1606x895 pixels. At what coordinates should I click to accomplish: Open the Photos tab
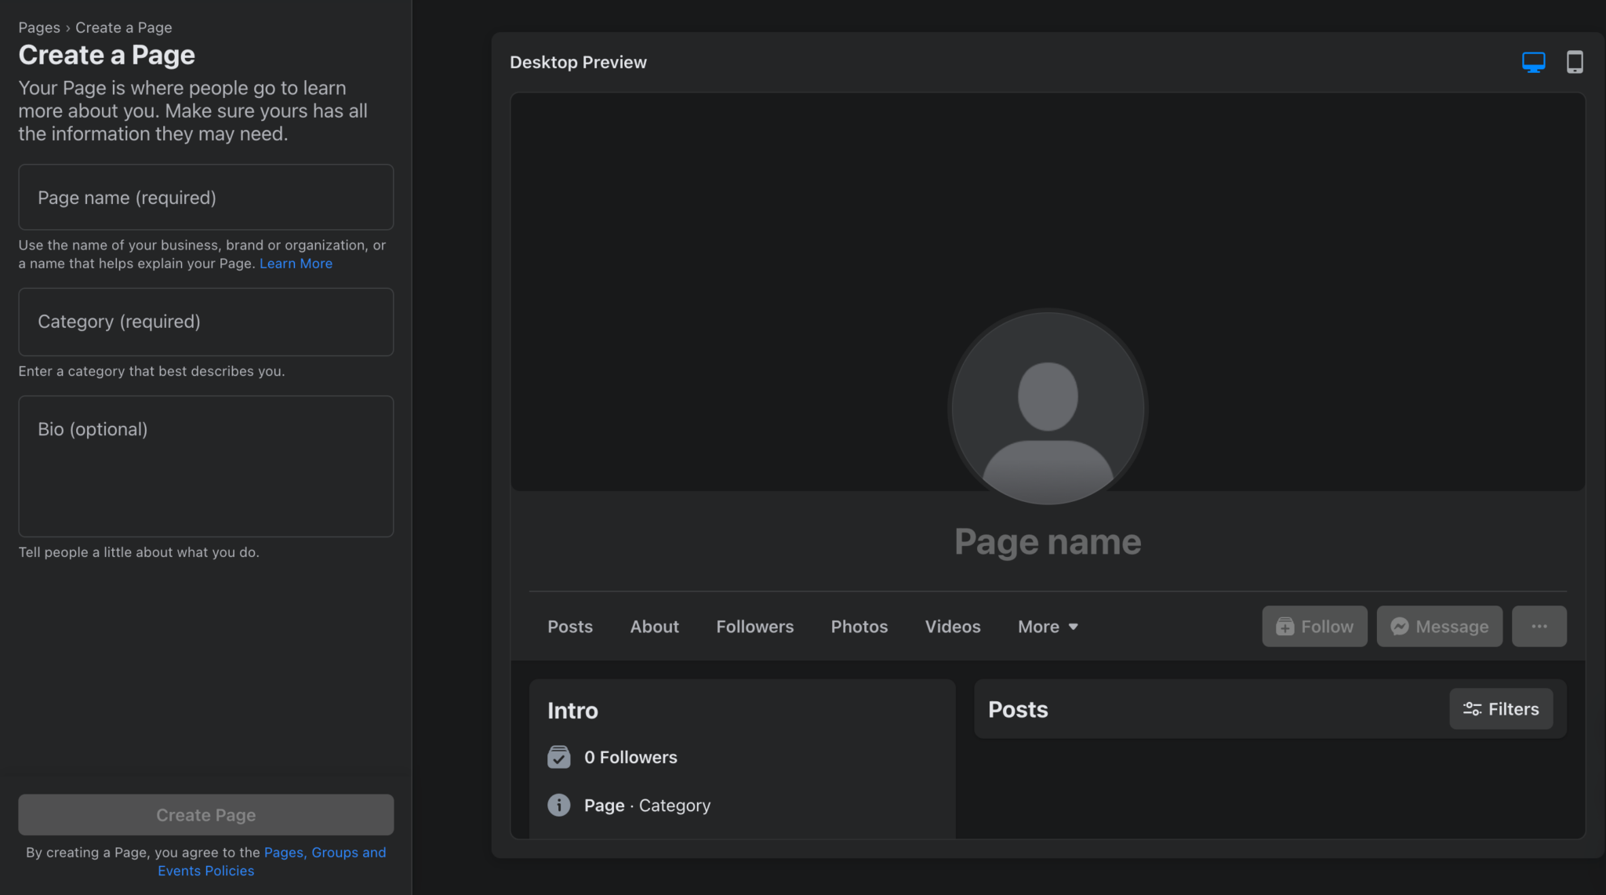(x=859, y=626)
